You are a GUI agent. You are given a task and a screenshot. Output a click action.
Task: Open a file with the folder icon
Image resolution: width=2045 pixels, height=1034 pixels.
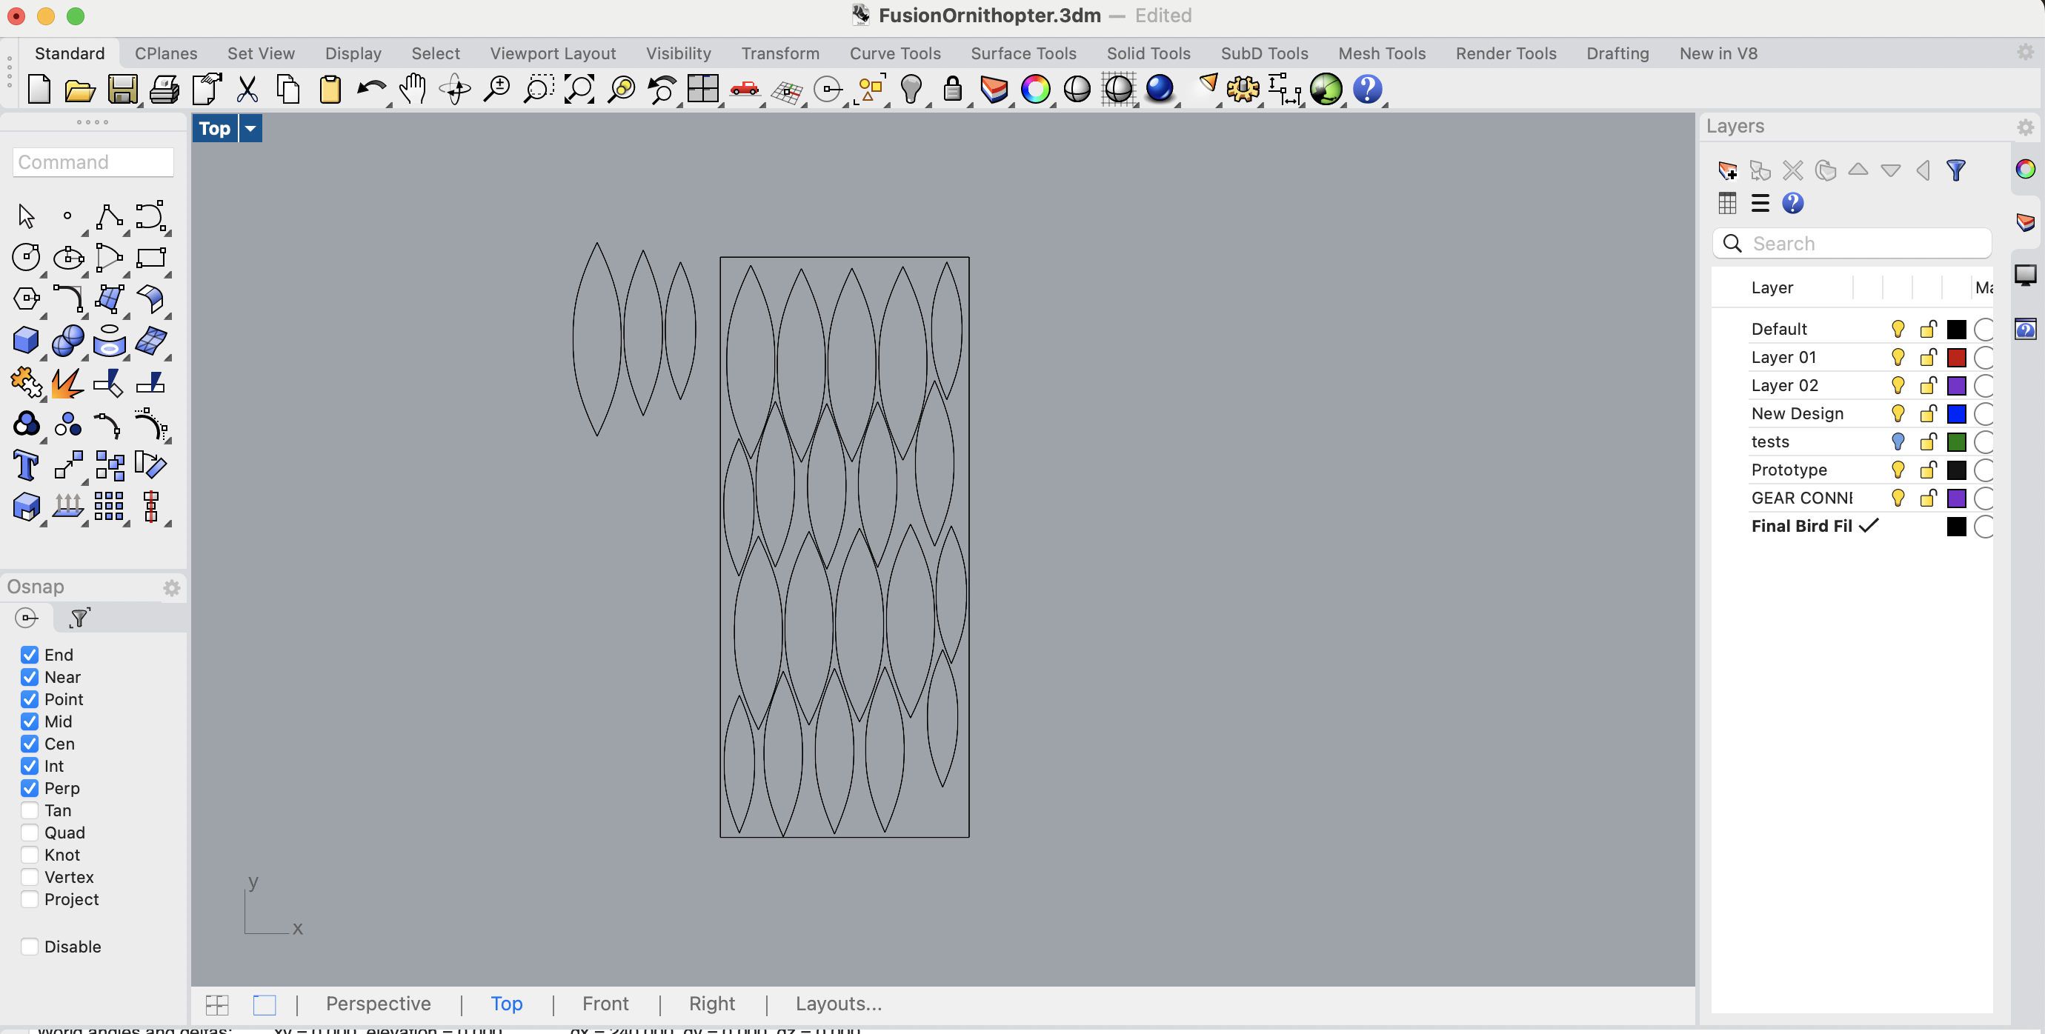79,90
